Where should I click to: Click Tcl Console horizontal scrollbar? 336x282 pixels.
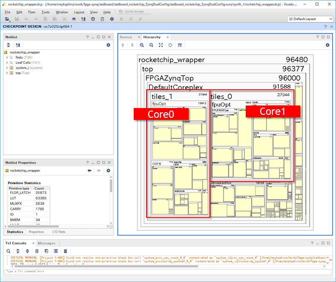(106, 266)
